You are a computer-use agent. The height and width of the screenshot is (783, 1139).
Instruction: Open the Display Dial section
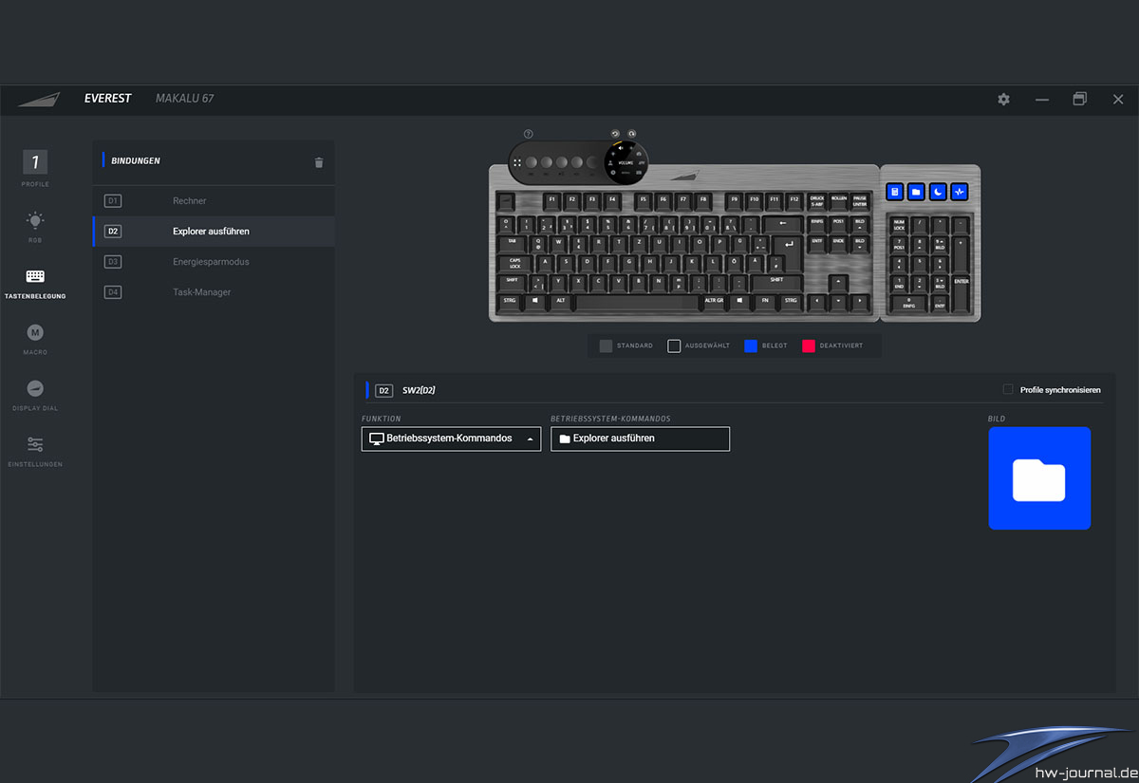point(35,394)
